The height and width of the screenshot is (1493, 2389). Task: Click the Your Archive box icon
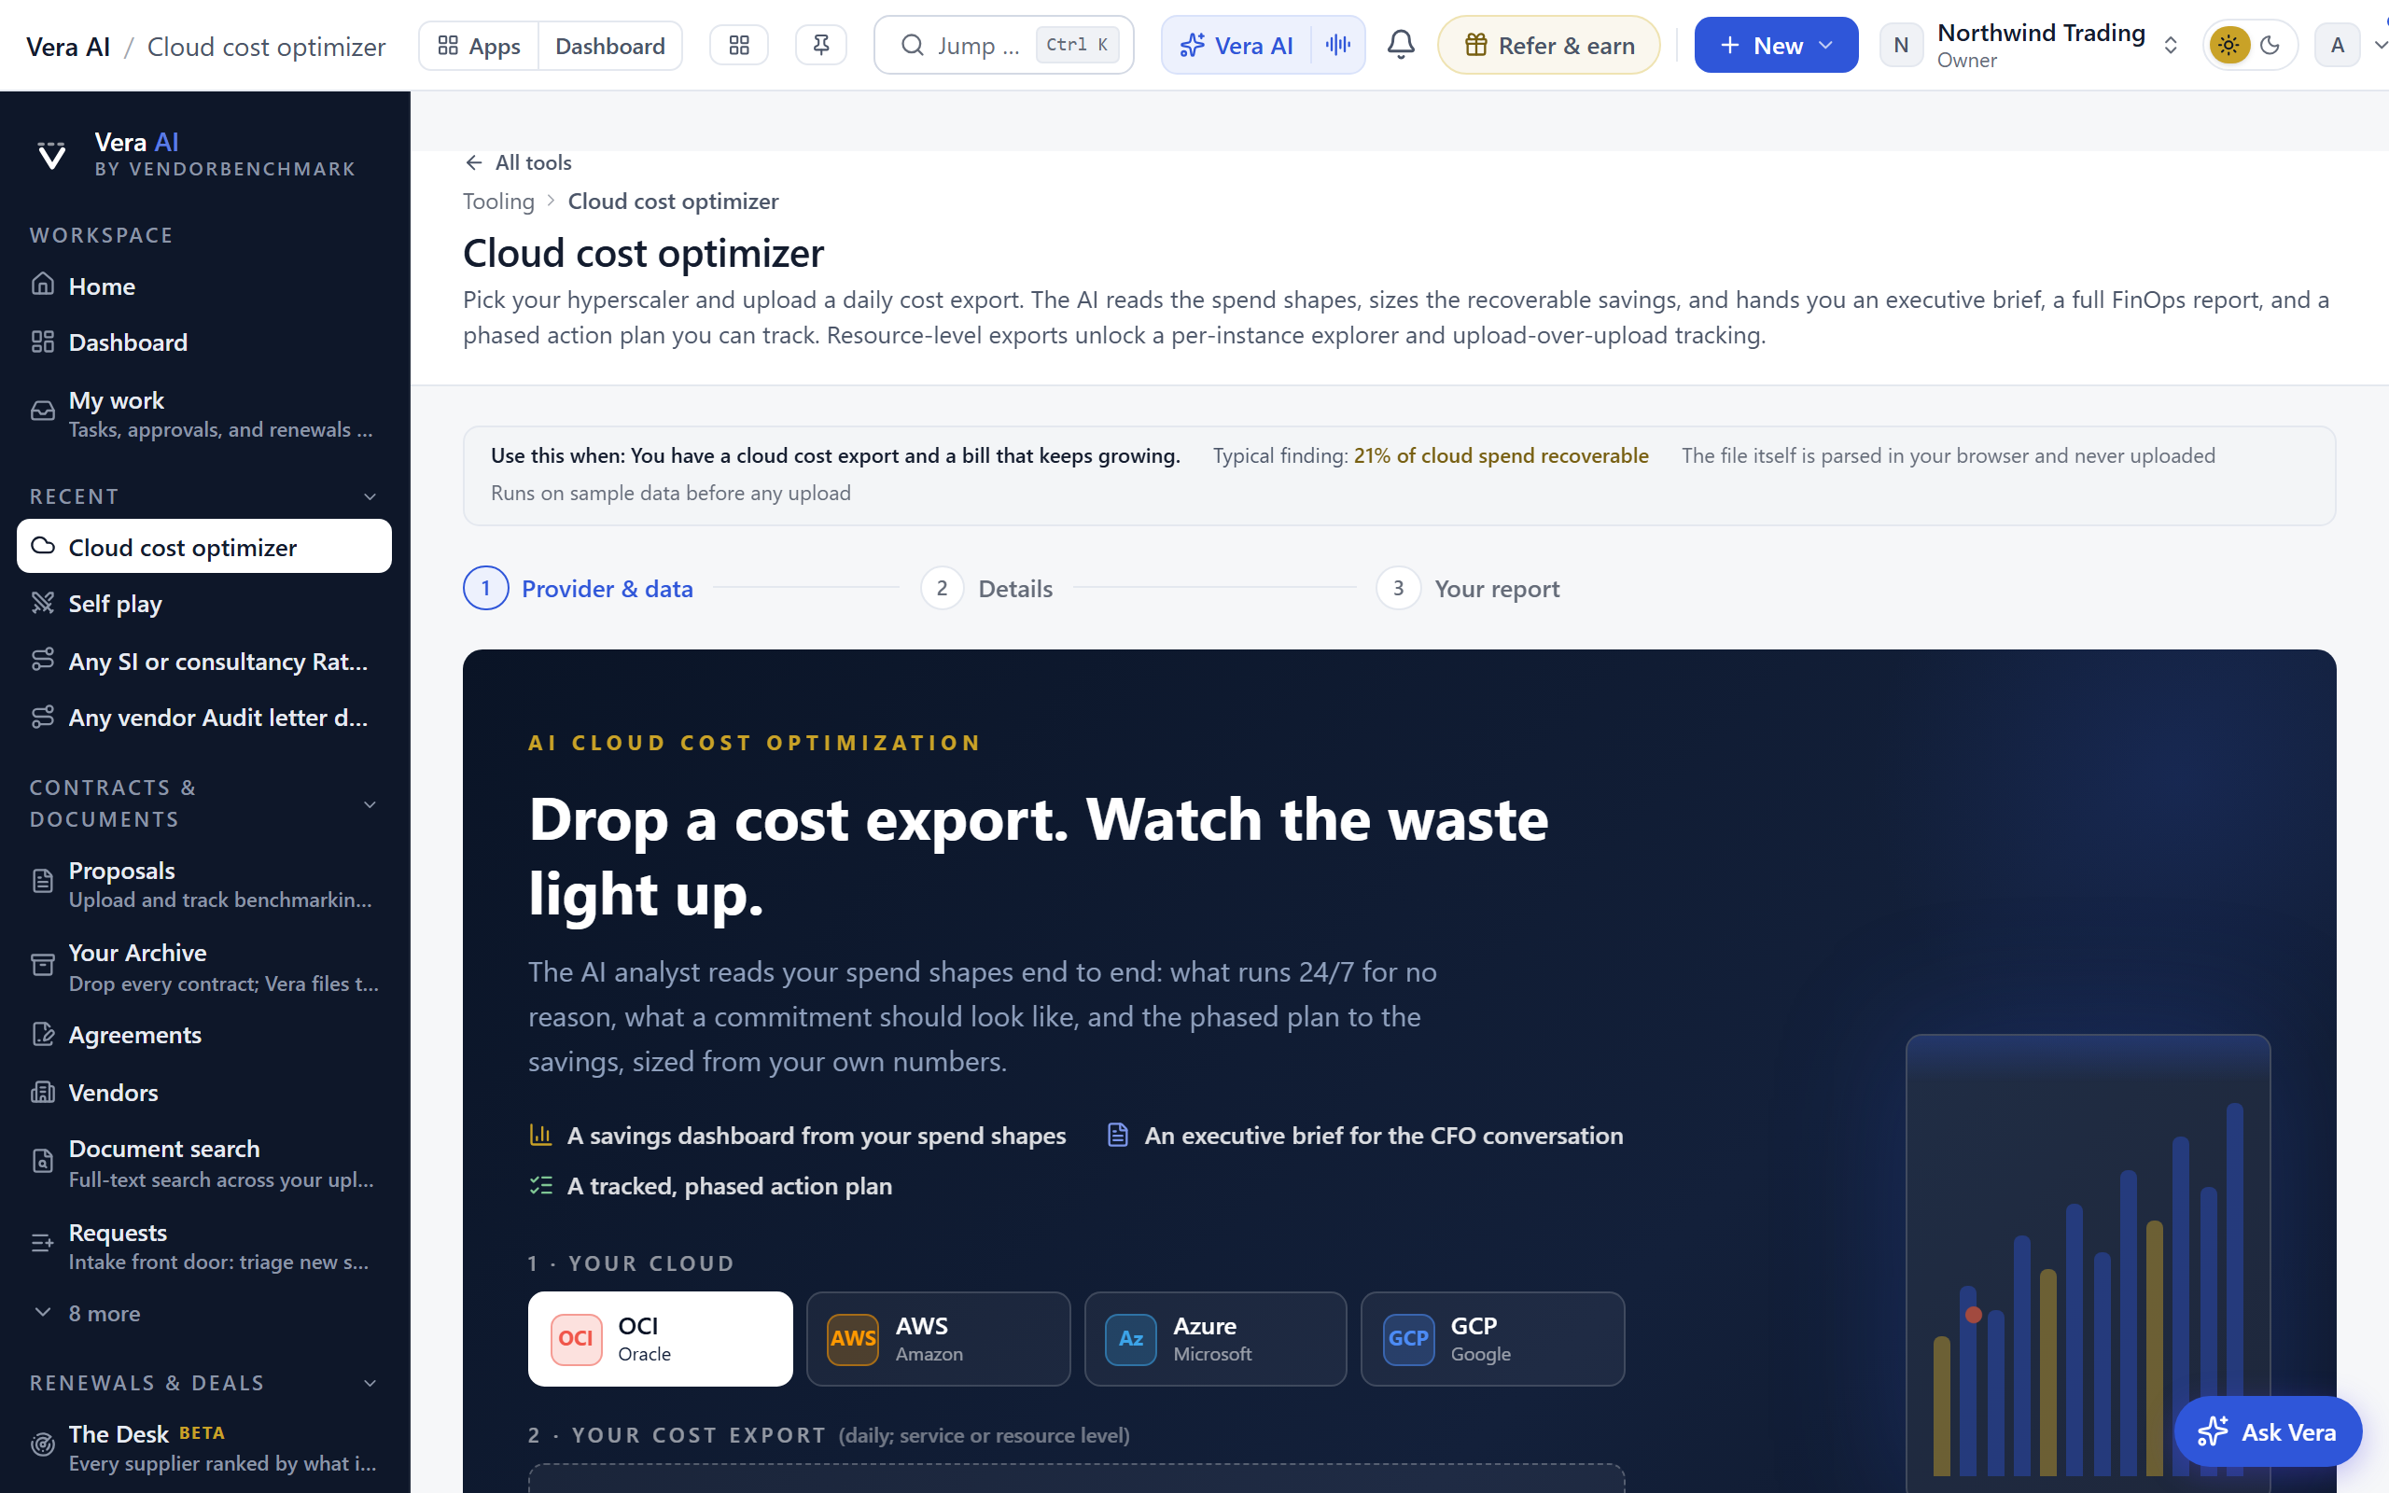point(42,965)
